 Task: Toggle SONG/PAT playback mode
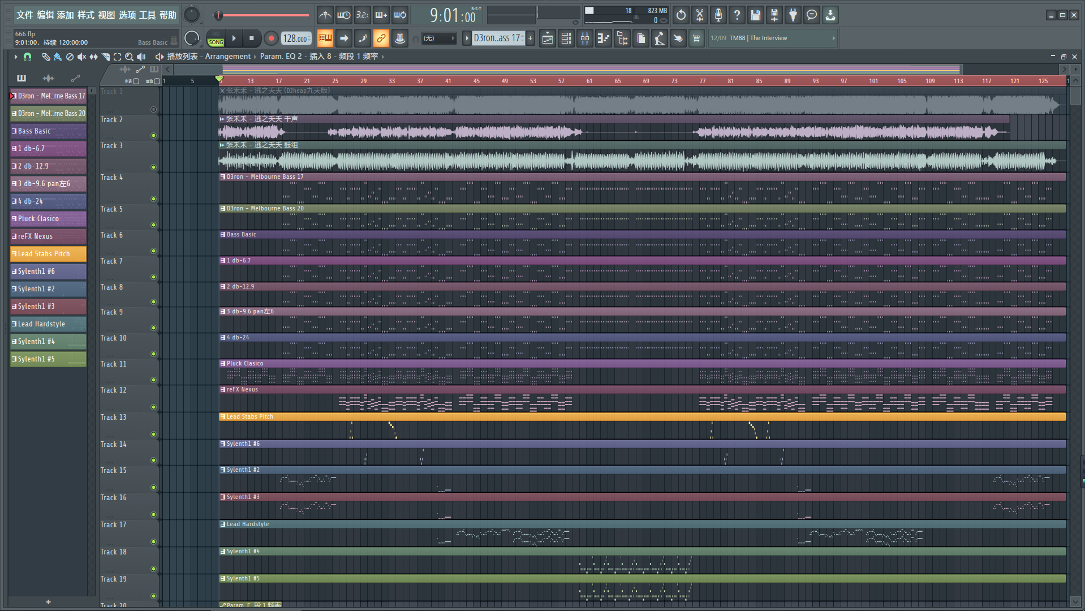pos(216,38)
